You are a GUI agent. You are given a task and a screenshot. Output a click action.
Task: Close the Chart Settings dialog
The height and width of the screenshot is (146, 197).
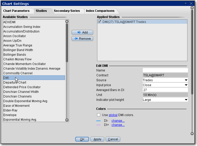191,4
